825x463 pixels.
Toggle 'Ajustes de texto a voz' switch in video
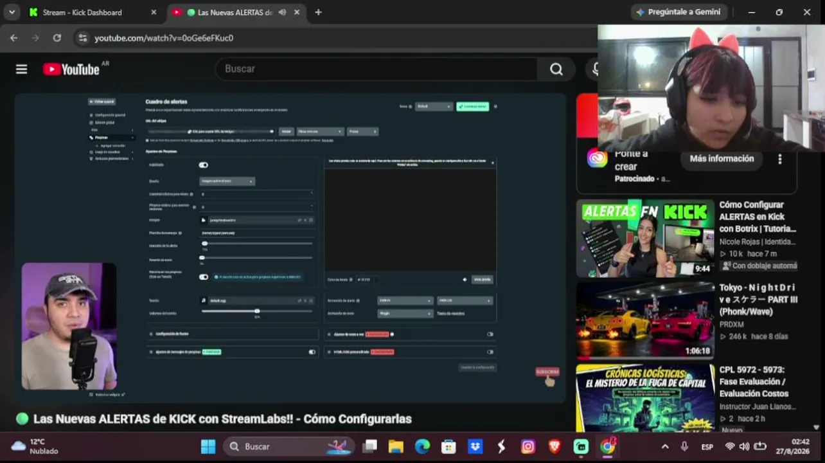490,334
